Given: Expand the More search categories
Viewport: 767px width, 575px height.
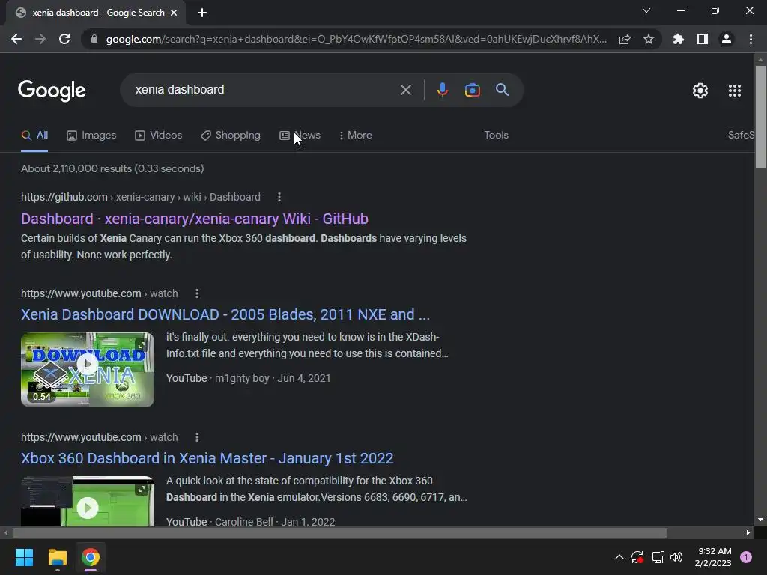Looking at the screenshot, I should point(356,136).
